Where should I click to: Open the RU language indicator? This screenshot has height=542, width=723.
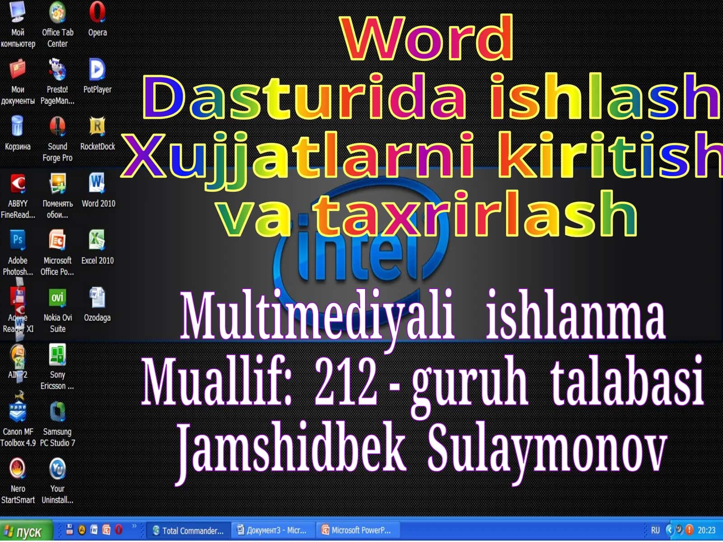(x=655, y=530)
